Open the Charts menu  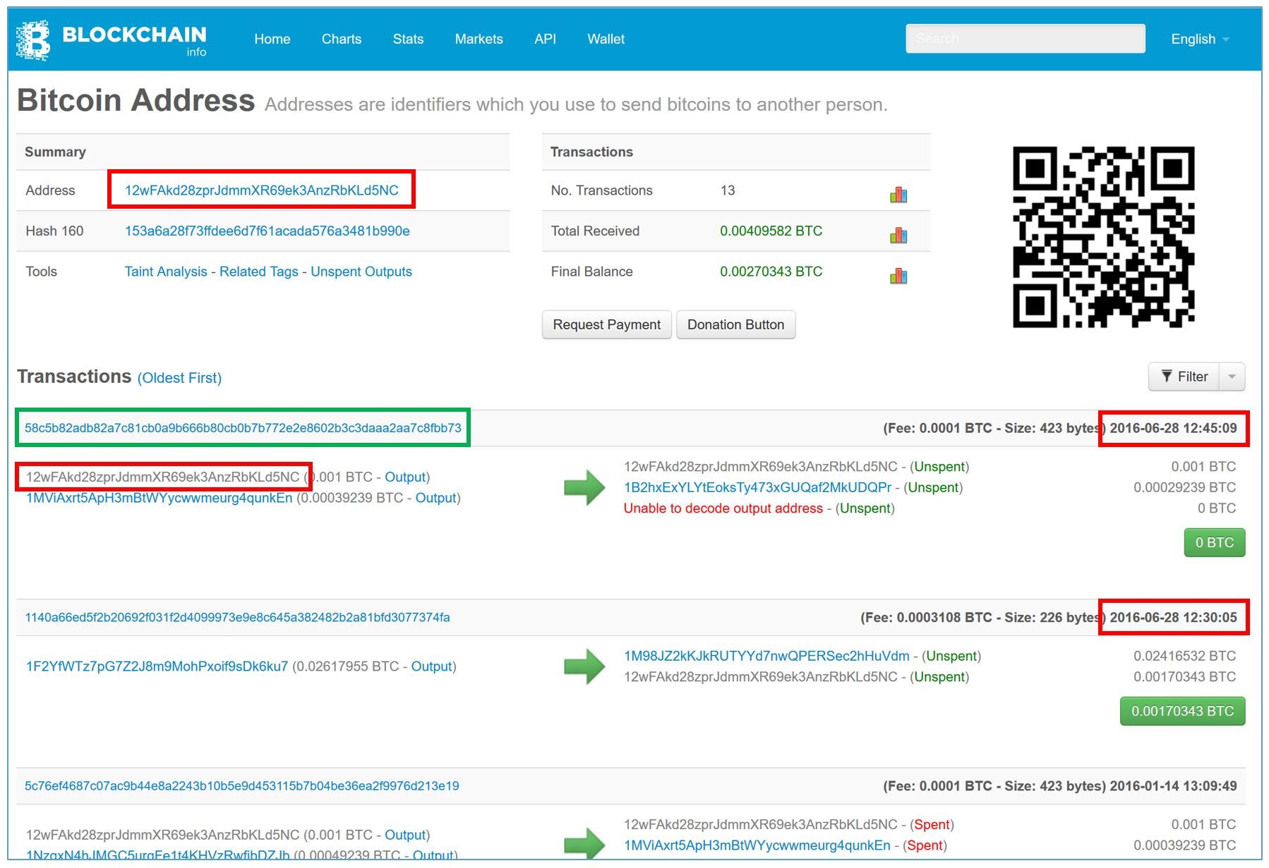click(342, 39)
